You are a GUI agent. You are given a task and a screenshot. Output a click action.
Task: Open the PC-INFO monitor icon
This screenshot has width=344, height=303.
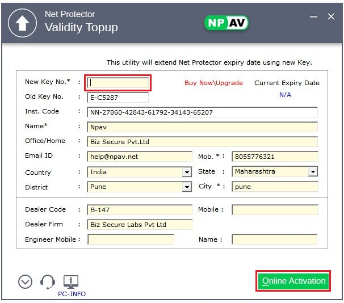pos(72,282)
